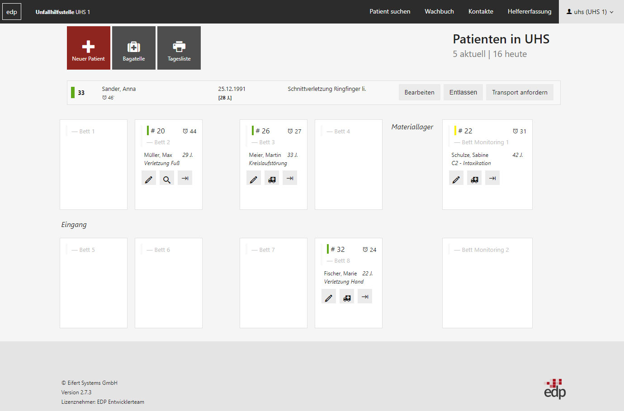The image size is (624, 411).
Task: Click diagnosis Schnittverletzung Ringfinger li.
Action: tap(327, 89)
